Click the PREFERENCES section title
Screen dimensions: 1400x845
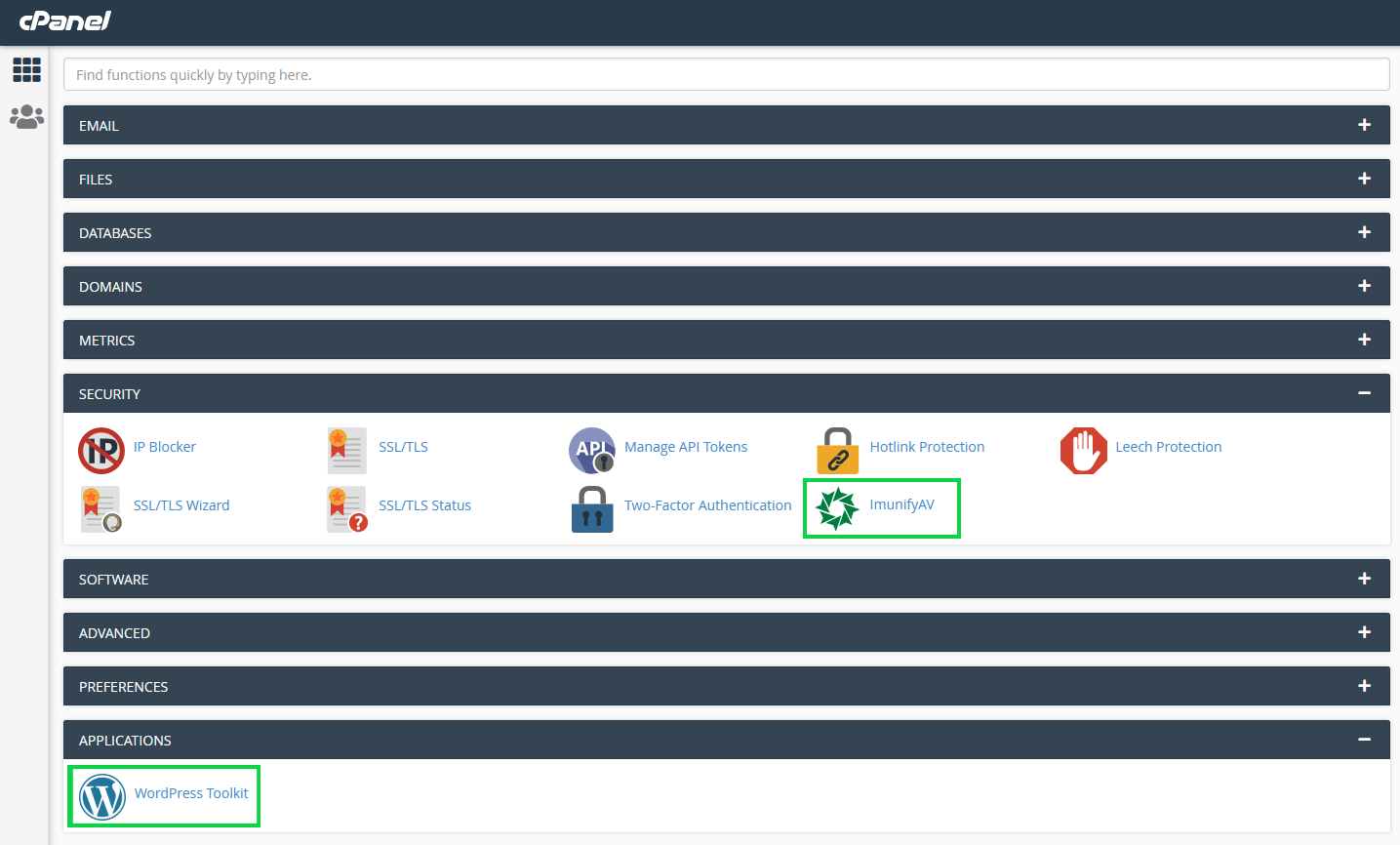pos(123,687)
